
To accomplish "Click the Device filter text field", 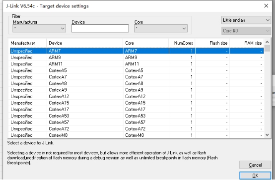I will 100,28.
